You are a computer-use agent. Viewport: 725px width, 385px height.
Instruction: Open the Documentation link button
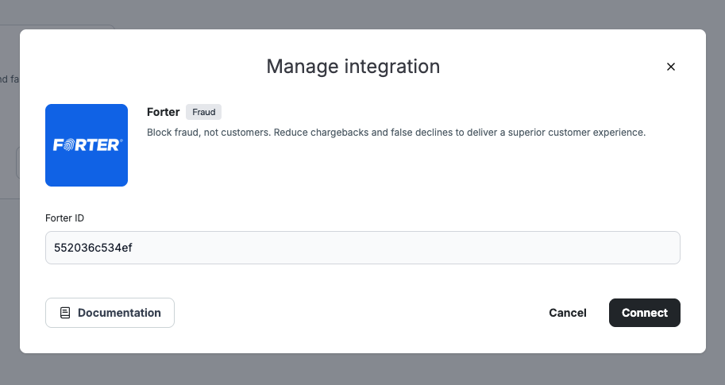click(110, 313)
